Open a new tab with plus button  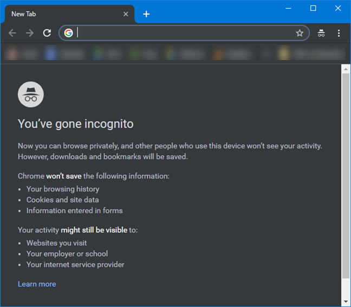click(146, 14)
